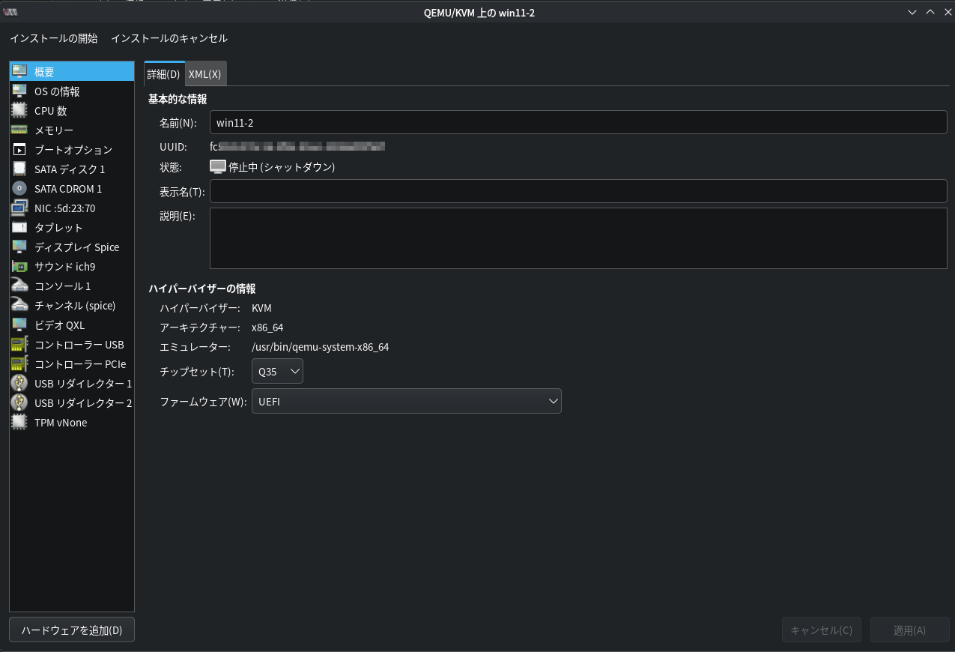Select the コントローラー PCIe controller icon
Screen dimensions: 955x652
pos(19,364)
